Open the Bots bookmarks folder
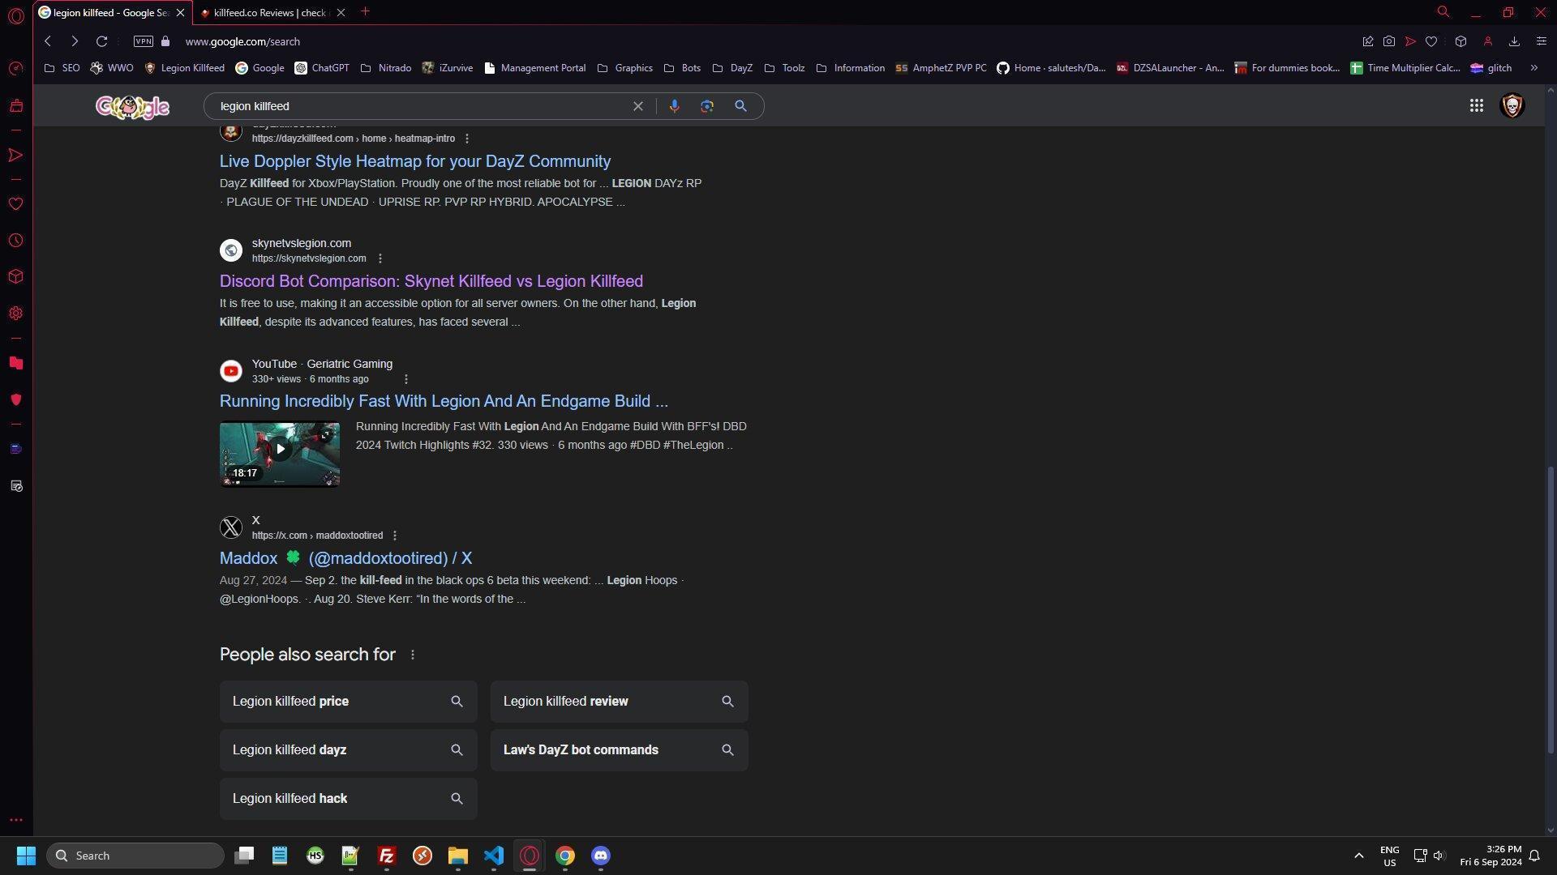 (682, 68)
